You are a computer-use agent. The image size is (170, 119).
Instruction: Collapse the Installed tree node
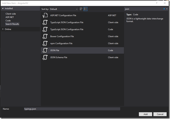point(3,8)
